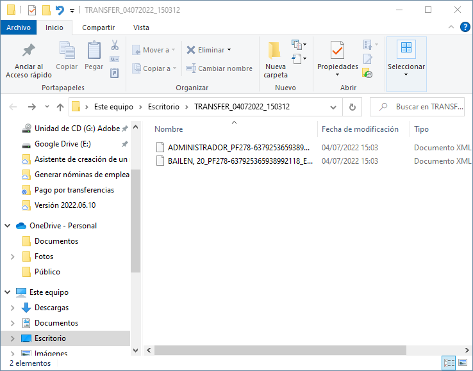Open Google Drive (E:) in sidebar
The image size is (473, 371).
pos(63,144)
